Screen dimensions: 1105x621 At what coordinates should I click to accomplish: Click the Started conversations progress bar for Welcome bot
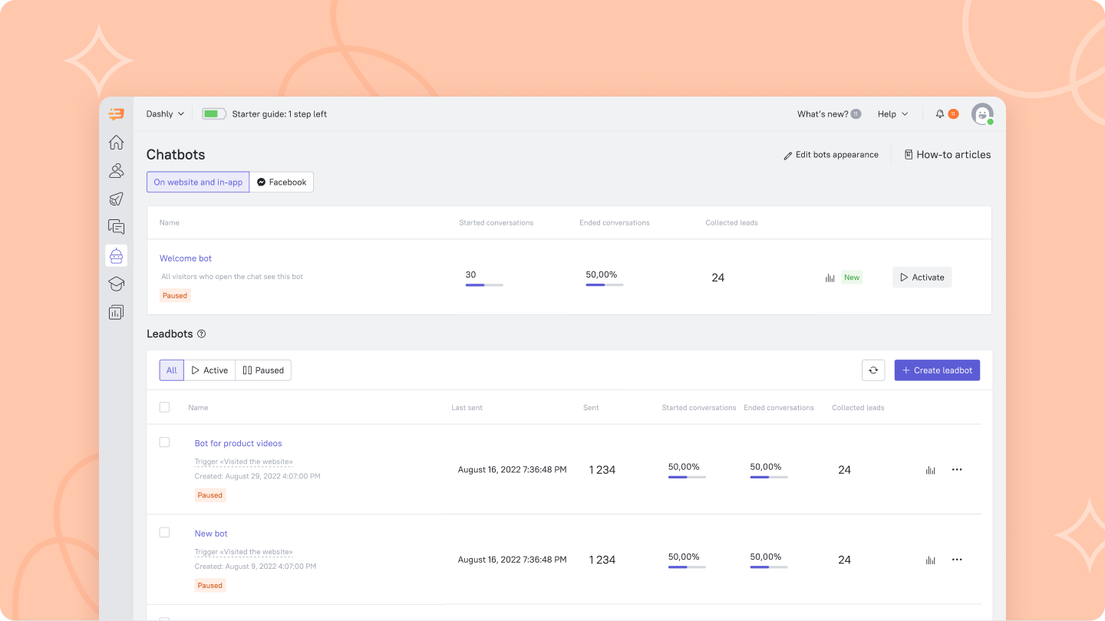484,284
